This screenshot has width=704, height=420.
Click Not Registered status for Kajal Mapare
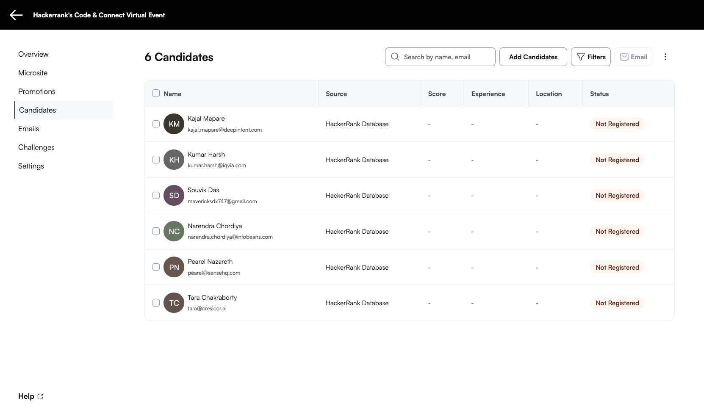coord(617,124)
